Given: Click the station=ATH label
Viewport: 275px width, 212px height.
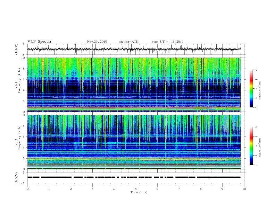Looking at the screenshot, I should click(129, 42).
